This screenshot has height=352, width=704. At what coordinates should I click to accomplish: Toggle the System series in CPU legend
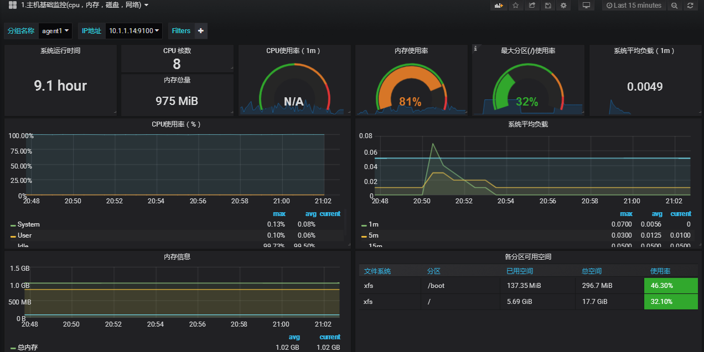coord(29,224)
